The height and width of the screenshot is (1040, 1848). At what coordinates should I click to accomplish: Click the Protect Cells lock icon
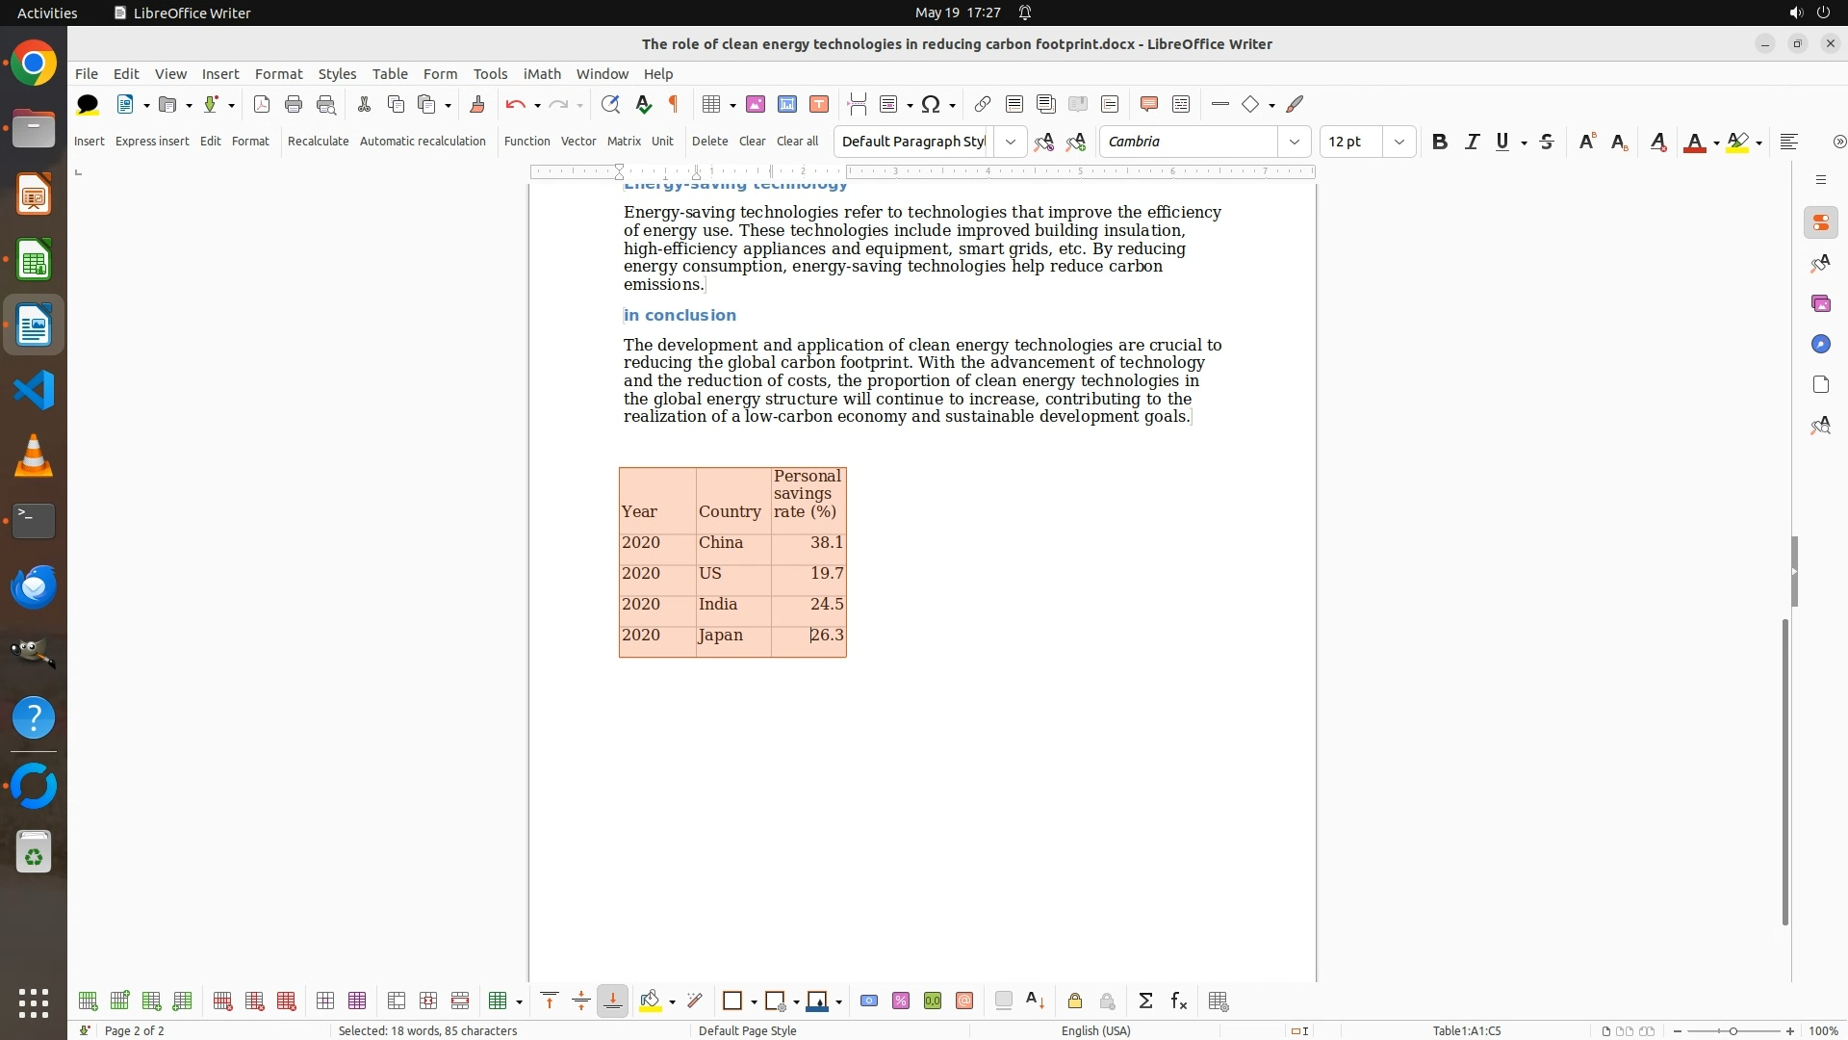[1075, 1001]
